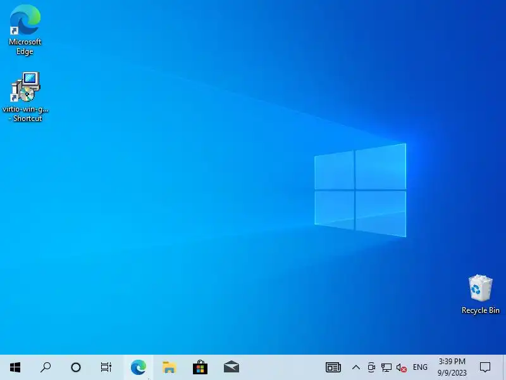Open network status tray icon

click(386, 367)
